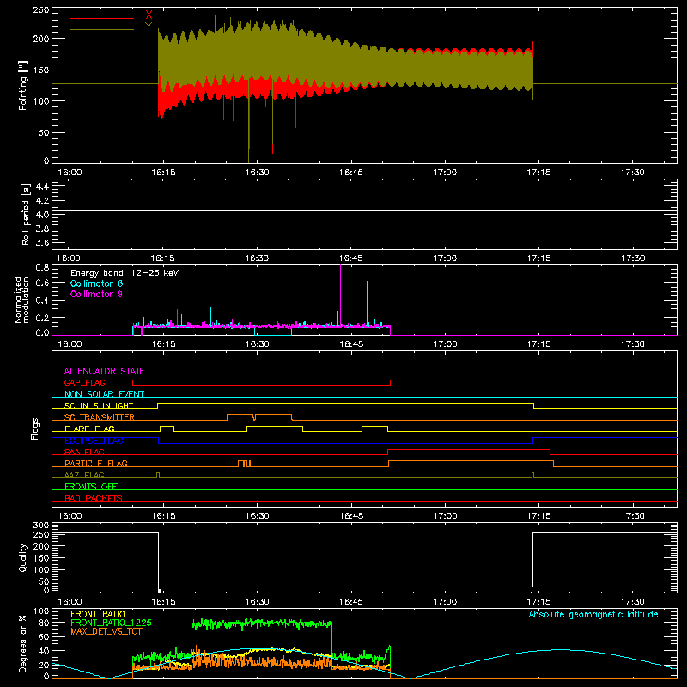Image resolution: width=687 pixels, height=687 pixels.
Task: Click the red legend line for X
Action: coord(102,18)
